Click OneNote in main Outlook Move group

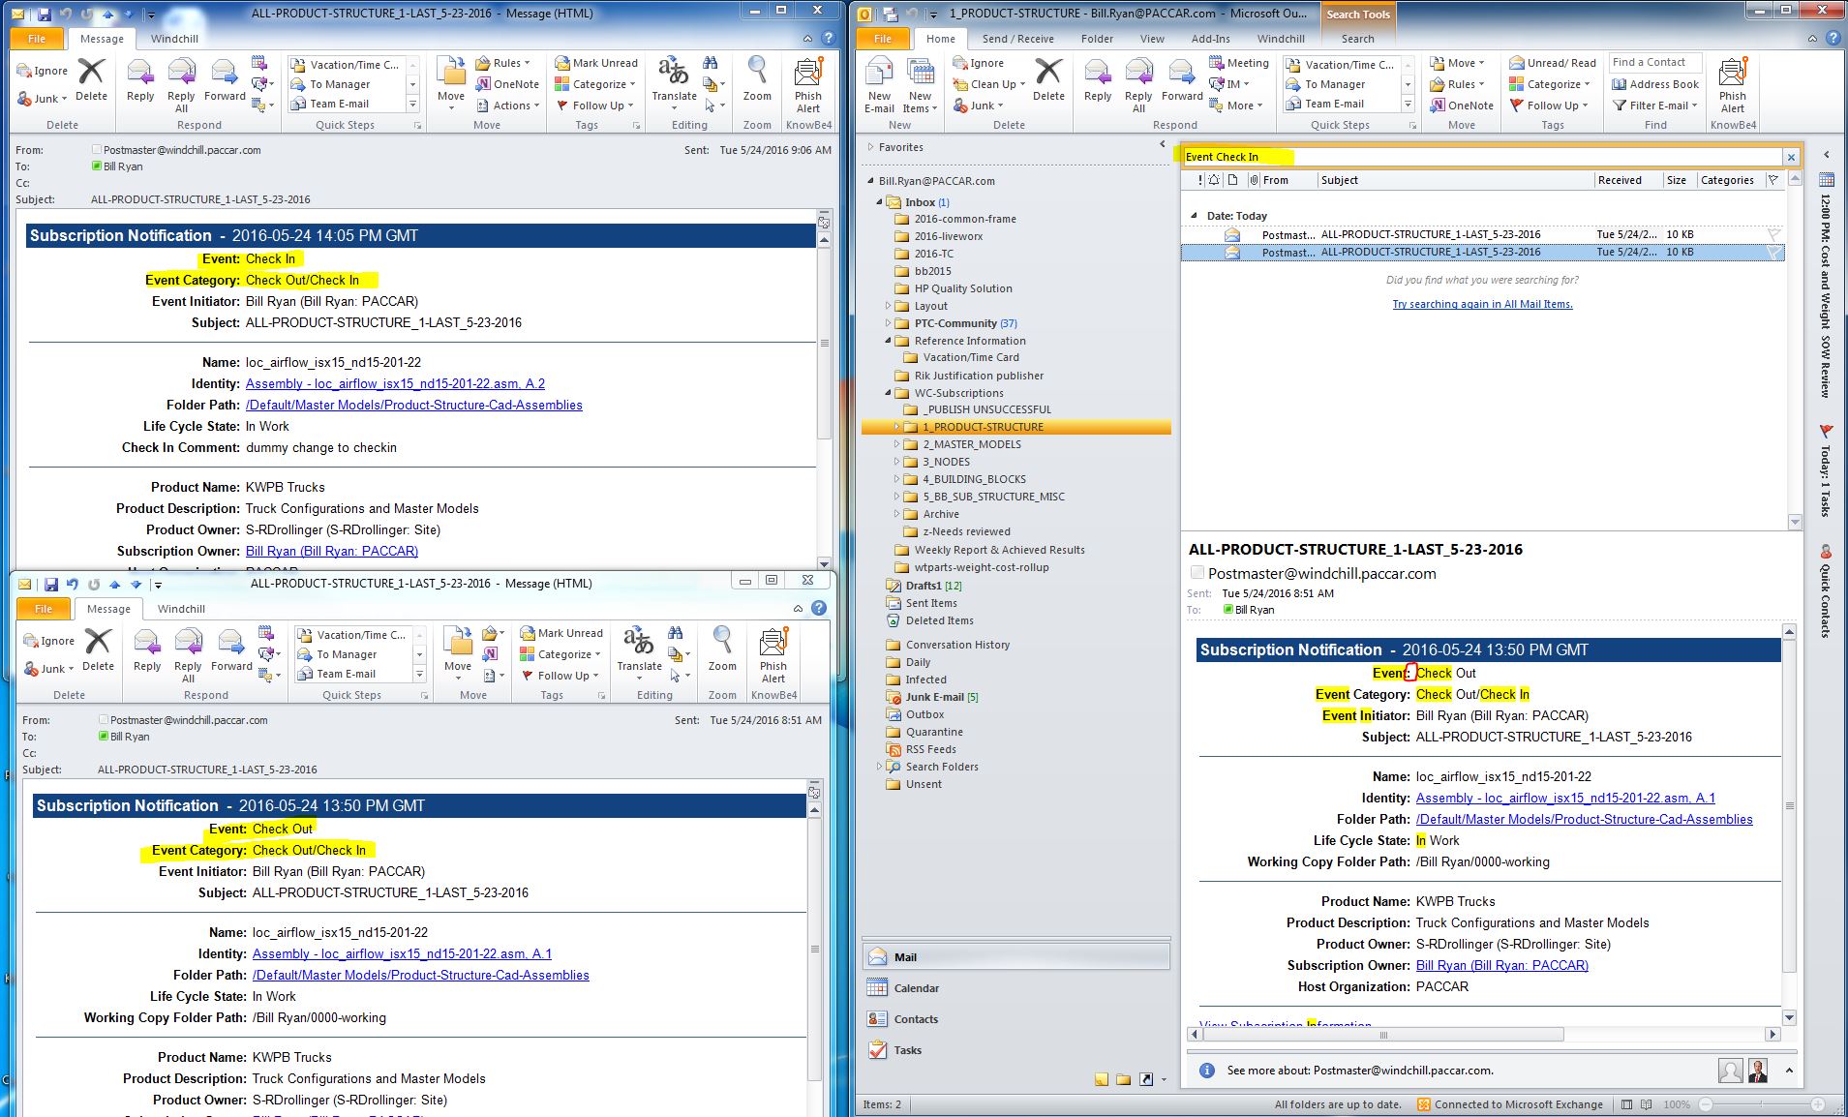tap(1462, 106)
